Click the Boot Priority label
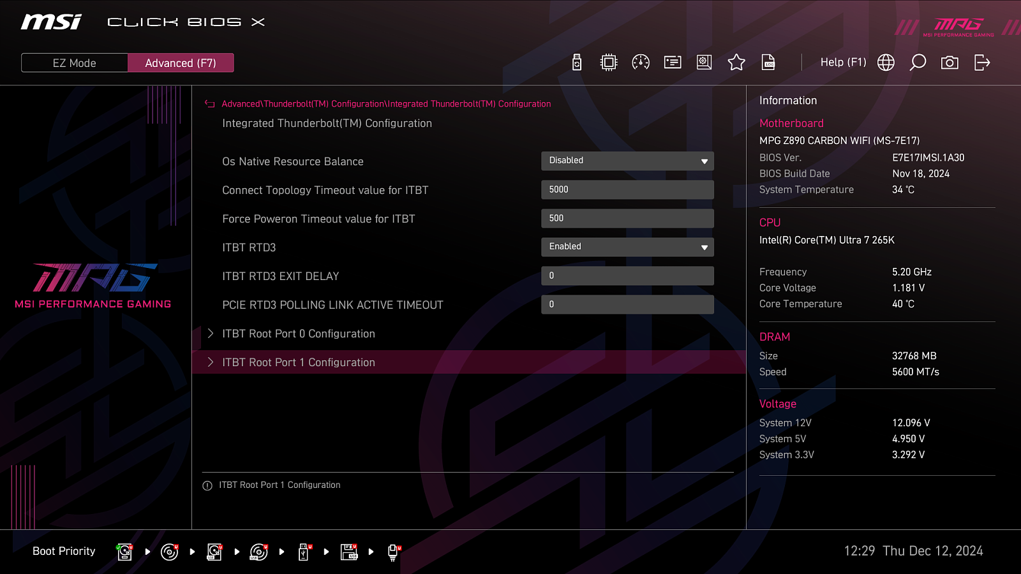The width and height of the screenshot is (1021, 574). [x=64, y=551]
